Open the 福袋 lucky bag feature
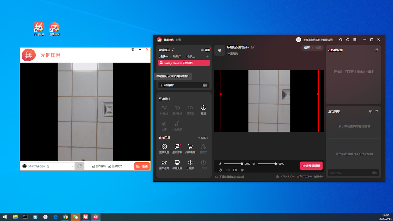The width and height of the screenshot is (393, 221). click(x=203, y=110)
